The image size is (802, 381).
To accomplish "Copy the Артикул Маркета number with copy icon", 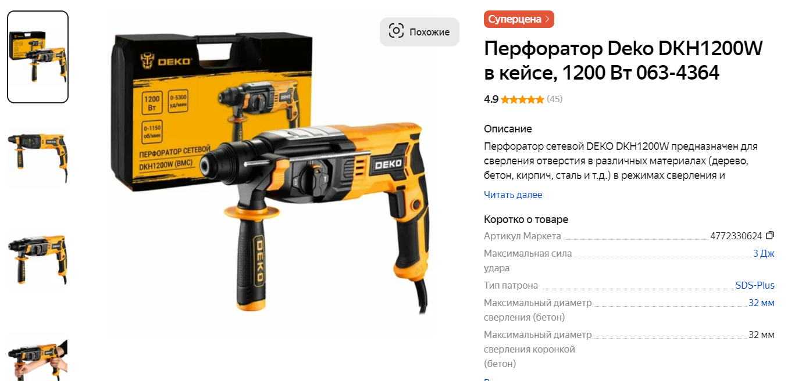I will [770, 236].
